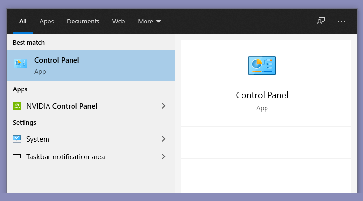Viewport: 363px width, 201px height.
Task: Open the three-dot options menu
Action: coord(341,21)
